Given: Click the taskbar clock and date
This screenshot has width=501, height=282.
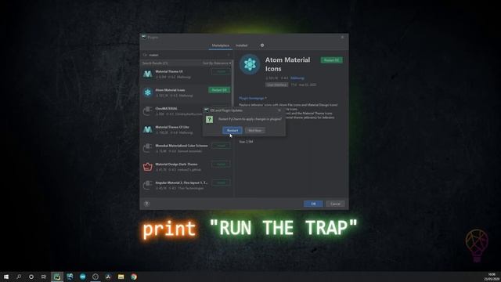Looking at the screenshot, I should click(492, 277).
